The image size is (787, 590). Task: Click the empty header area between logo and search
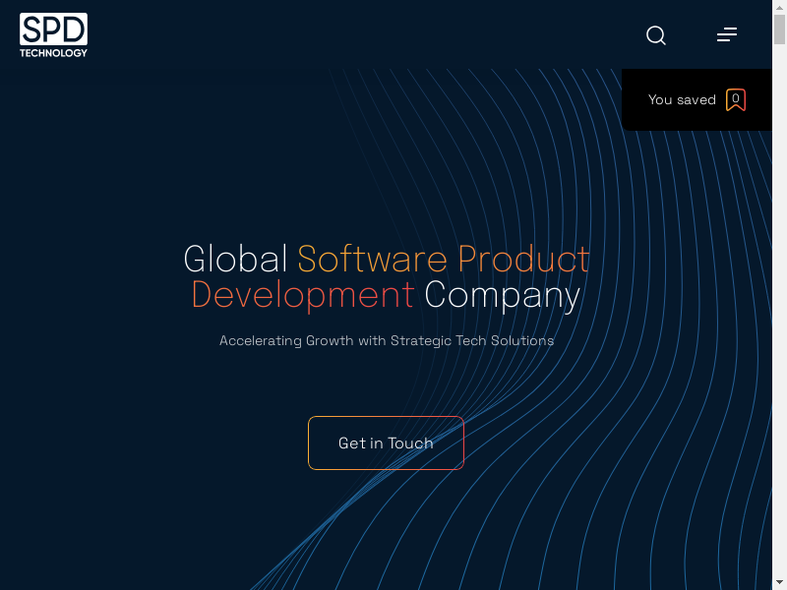click(364, 35)
